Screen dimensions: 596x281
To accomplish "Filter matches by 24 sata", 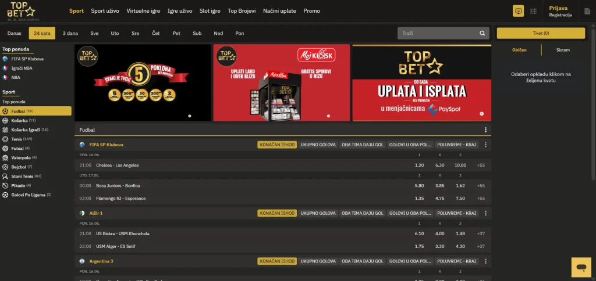I will 42,33.
